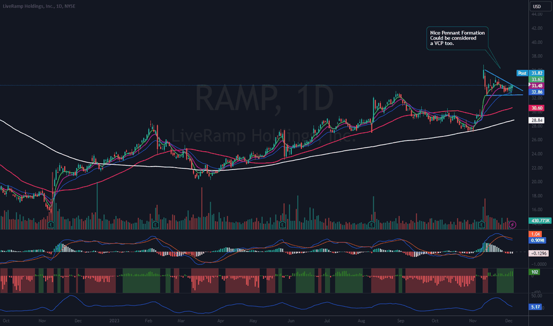The image size is (553, 326).
Task: Click the blue 32.86 price label
Action: [536, 92]
